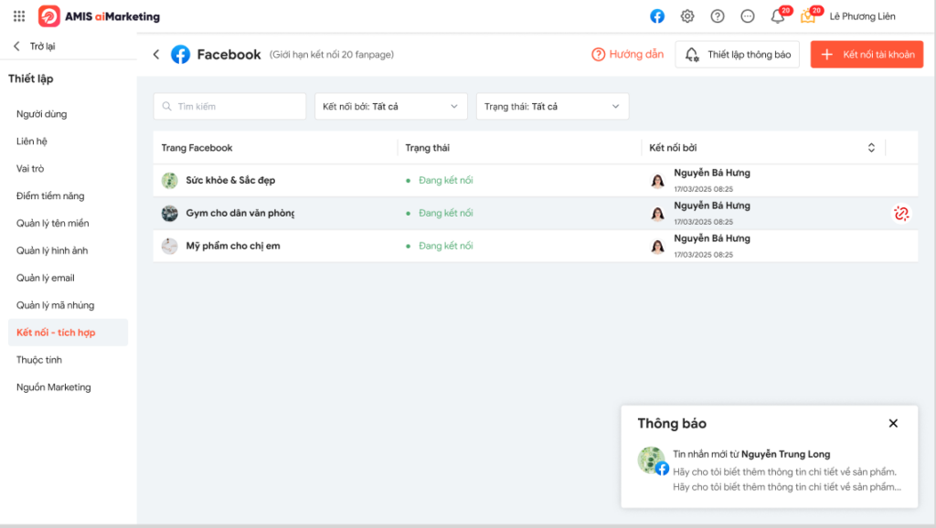The image size is (936, 528).
Task: Sort by the Kết nối bởi column
Action: pos(871,147)
